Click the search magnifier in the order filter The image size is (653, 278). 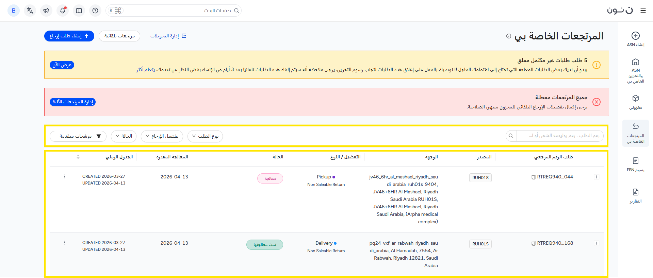511,136
